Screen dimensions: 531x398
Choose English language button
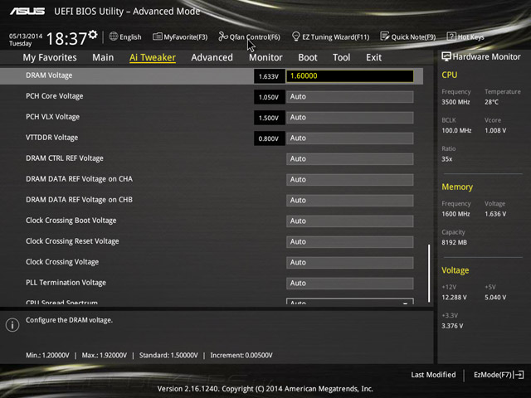click(130, 36)
